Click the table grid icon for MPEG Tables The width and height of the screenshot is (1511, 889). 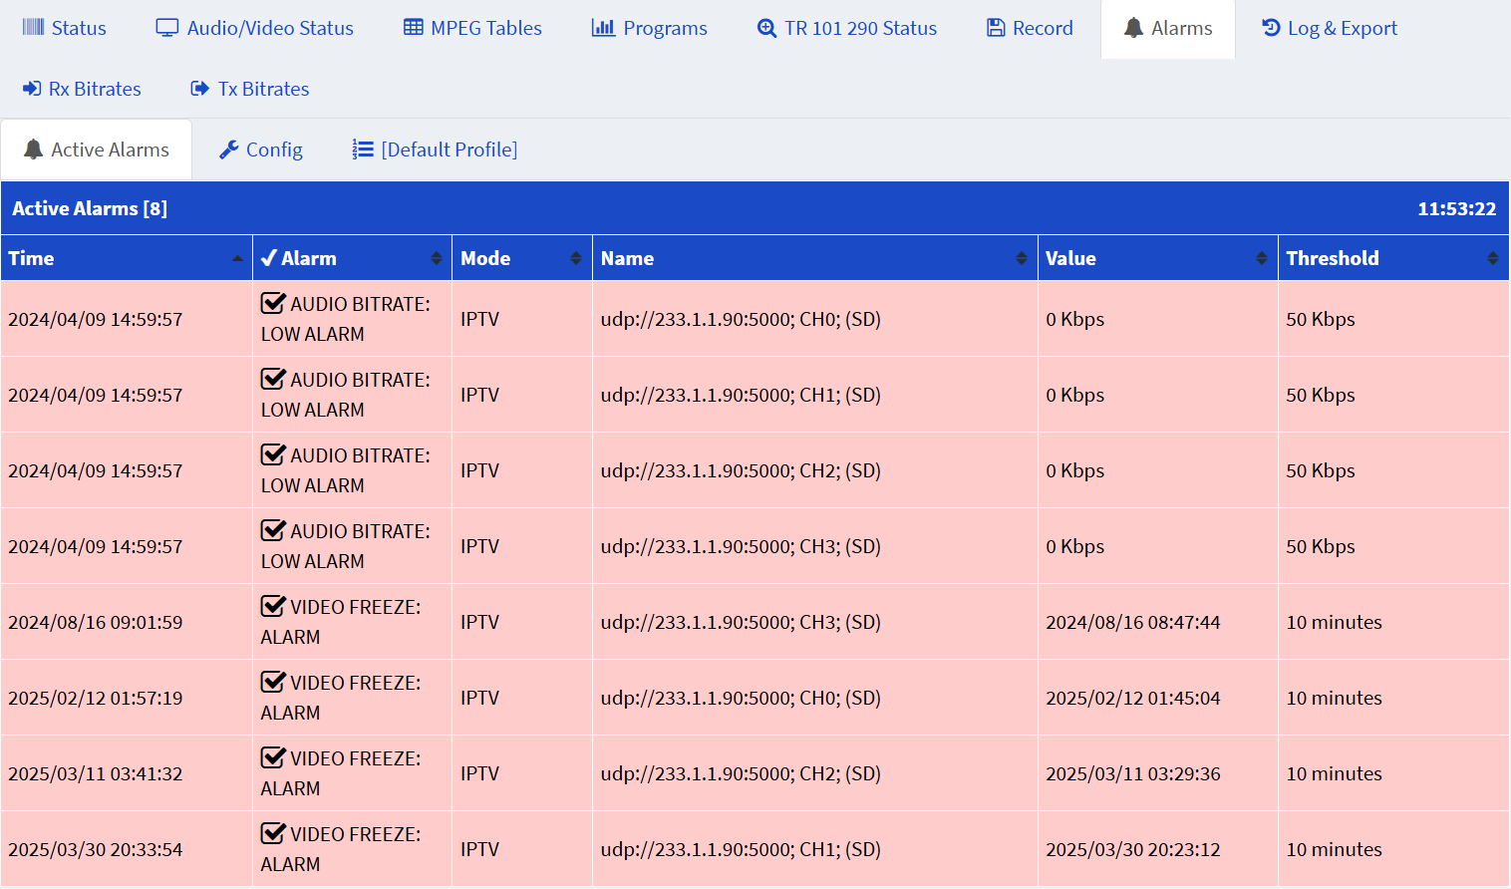(x=413, y=27)
